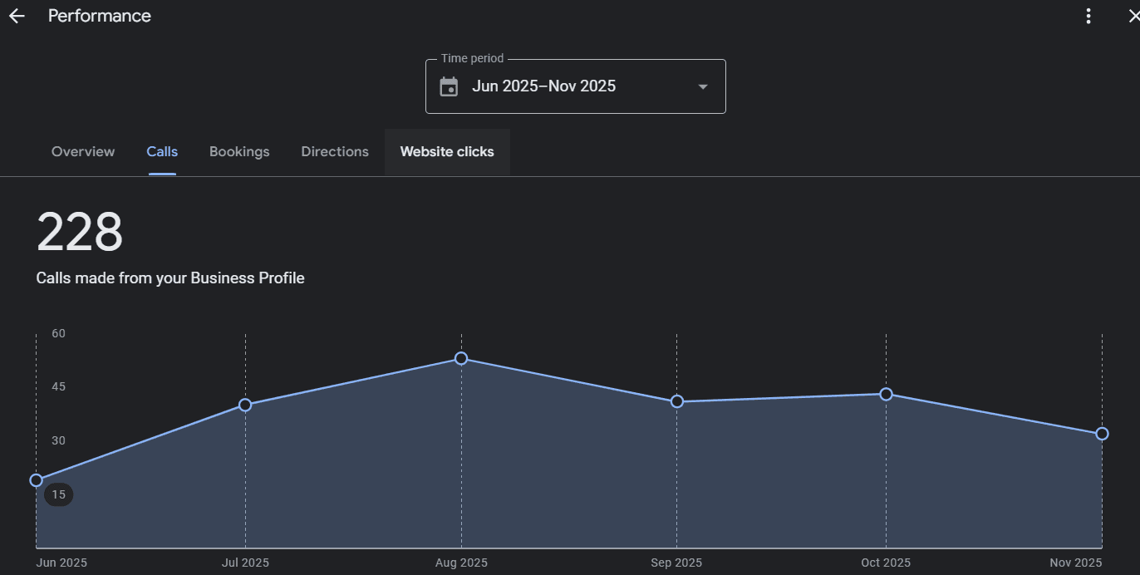Viewport: 1140px width, 575px height.
Task: Close the Performance panel with the X
Action: click(1133, 16)
